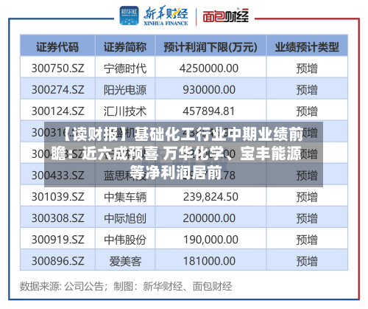
Task: Click 预增 in the 300433.SZ row
Action: (x=307, y=176)
